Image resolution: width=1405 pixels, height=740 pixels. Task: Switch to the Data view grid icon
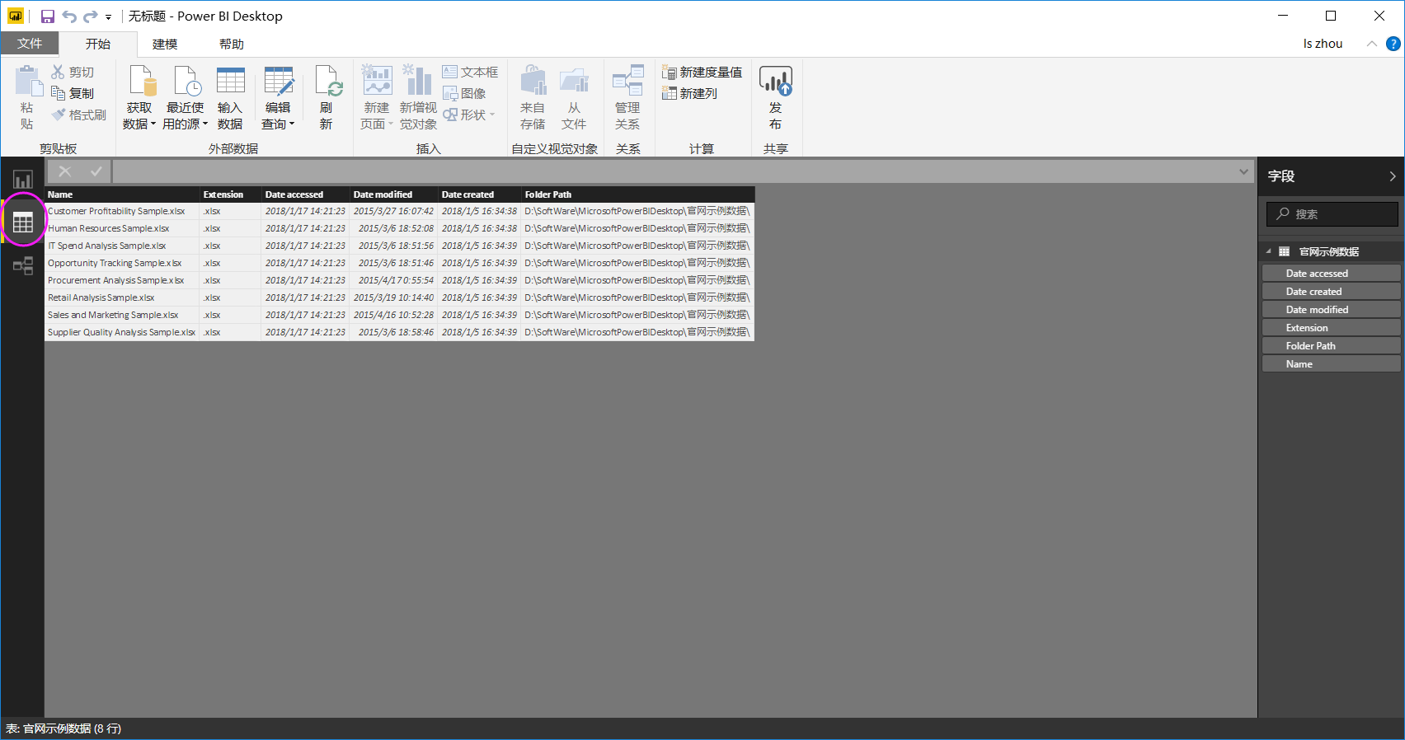pos(23,222)
